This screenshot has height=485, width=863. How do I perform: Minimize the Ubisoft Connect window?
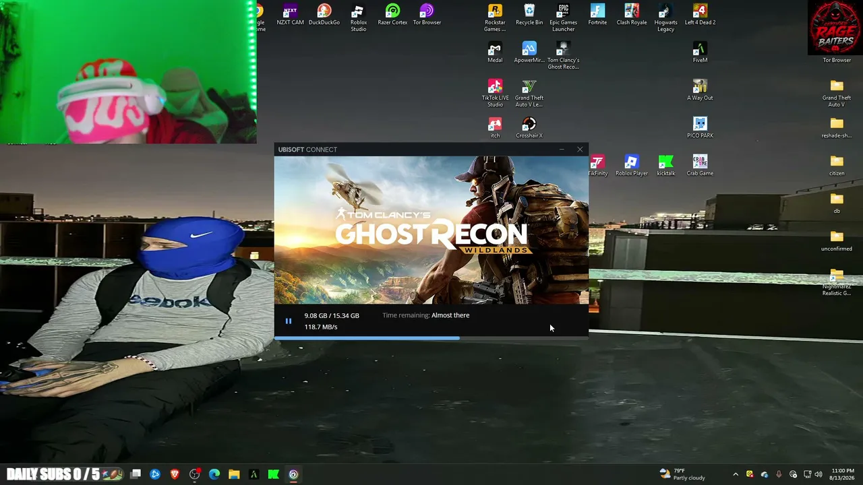tap(562, 150)
